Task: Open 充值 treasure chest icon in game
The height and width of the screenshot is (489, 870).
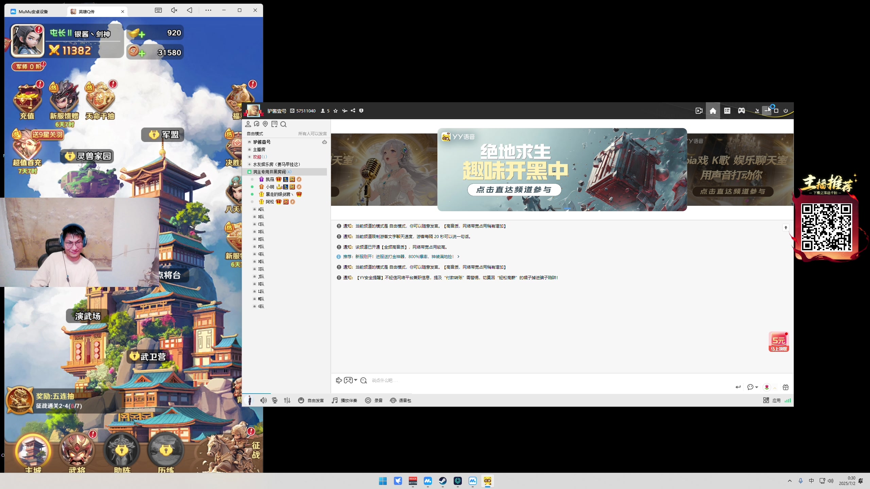Action: point(27,101)
